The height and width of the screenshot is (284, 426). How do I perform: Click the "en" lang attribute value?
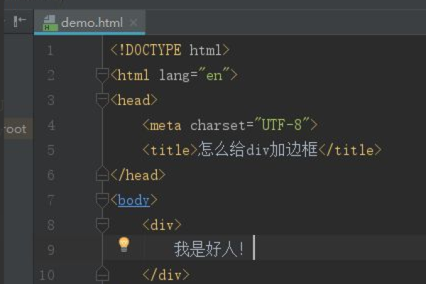pyautogui.click(x=214, y=75)
